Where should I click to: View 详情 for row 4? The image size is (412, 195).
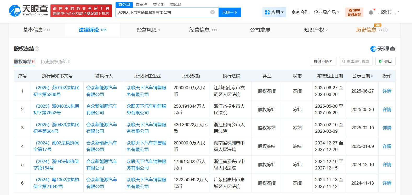pos(387,146)
